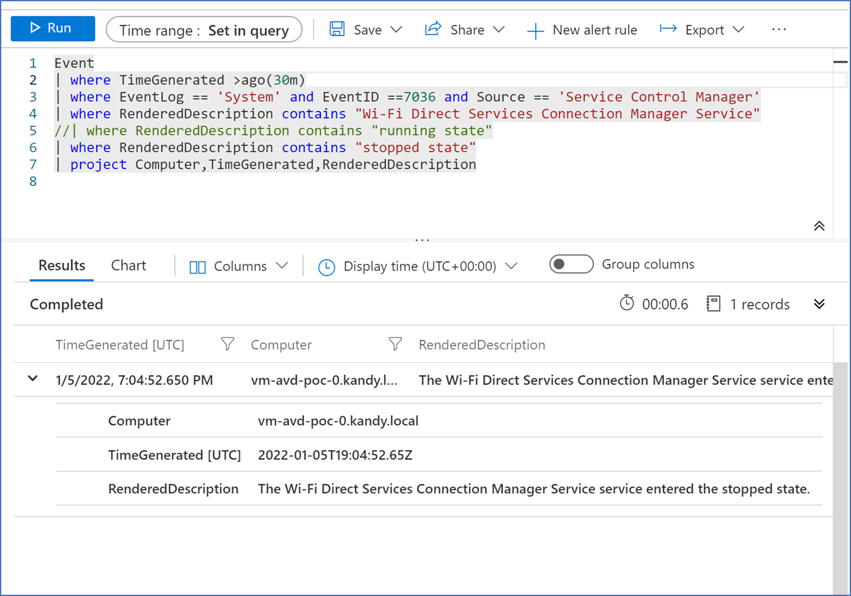Click the Save disk icon

[337, 29]
